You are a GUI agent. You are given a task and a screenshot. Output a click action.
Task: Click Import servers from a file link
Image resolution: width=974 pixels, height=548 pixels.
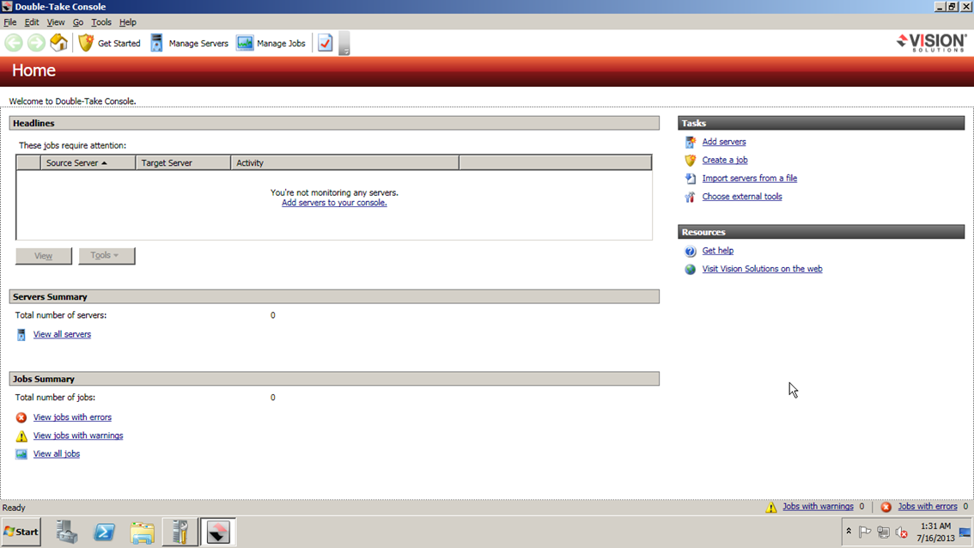[x=749, y=179]
